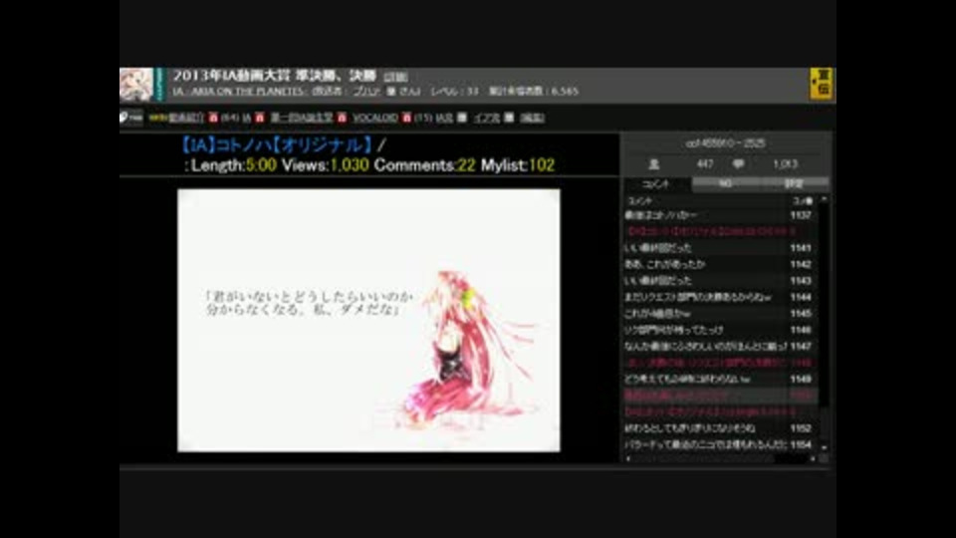The width and height of the screenshot is (956, 538).
Task: Click the comment list scroll-down arrow
Action: tap(824, 447)
